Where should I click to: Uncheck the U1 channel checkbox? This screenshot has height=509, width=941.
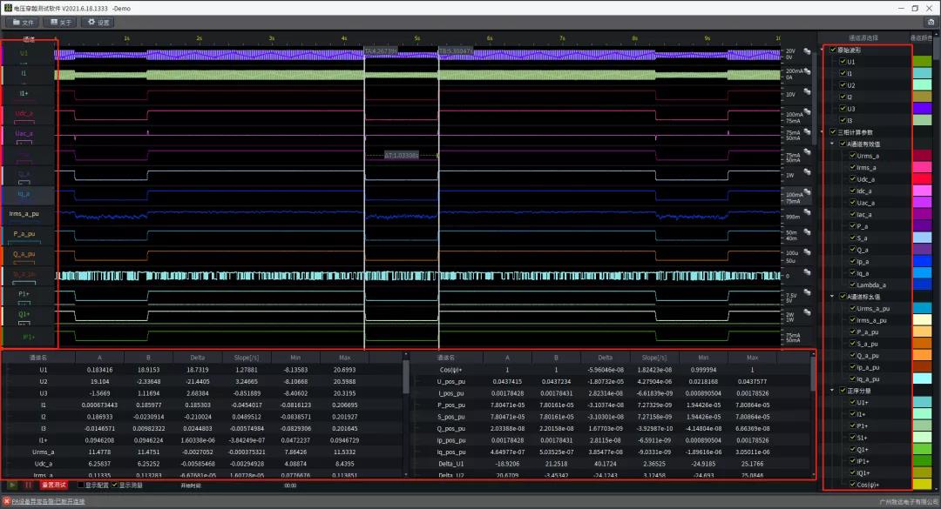(x=843, y=62)
